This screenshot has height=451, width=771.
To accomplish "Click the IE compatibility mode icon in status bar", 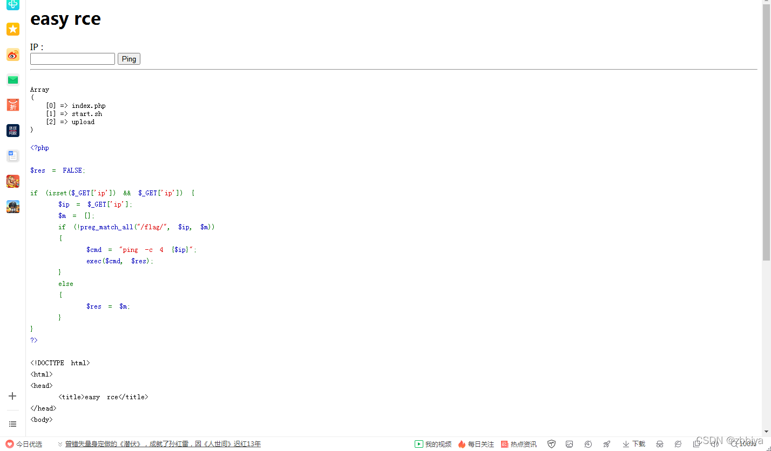I will coord(678,444).
